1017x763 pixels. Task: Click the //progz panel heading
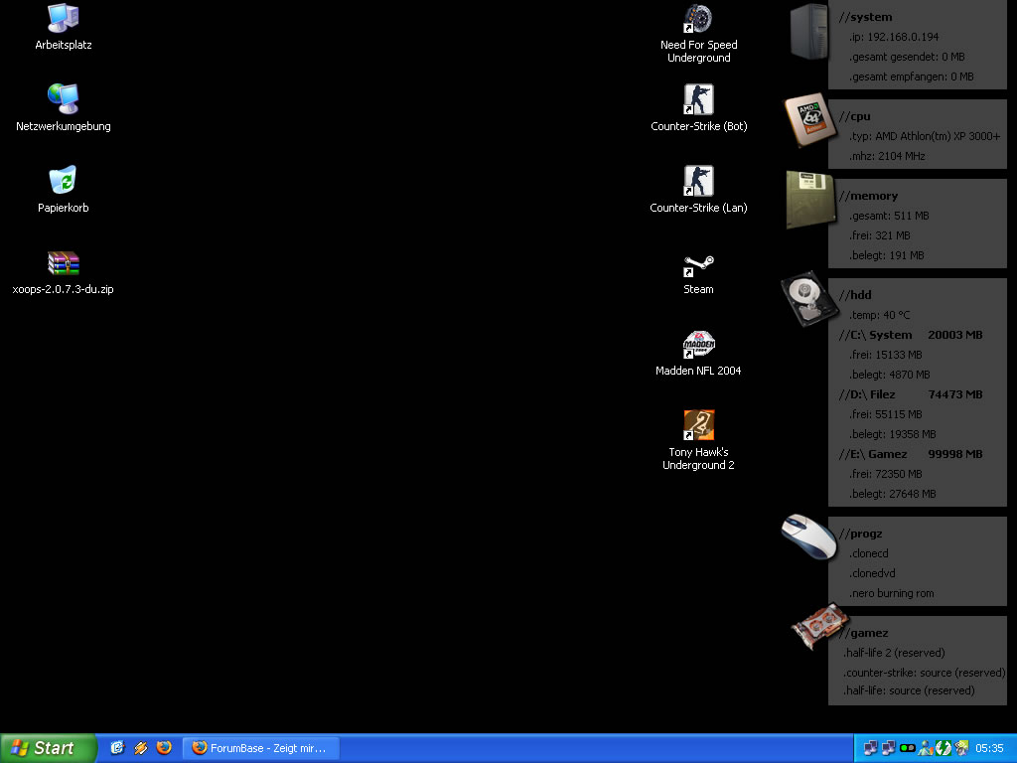[x=860, y=534]
